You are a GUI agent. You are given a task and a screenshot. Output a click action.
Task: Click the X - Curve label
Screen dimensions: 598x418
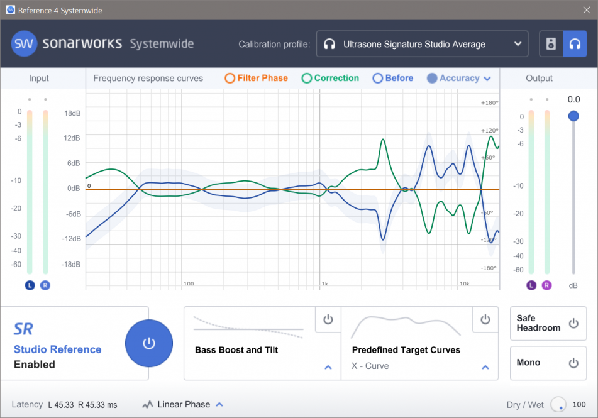[x=370, y=366]
